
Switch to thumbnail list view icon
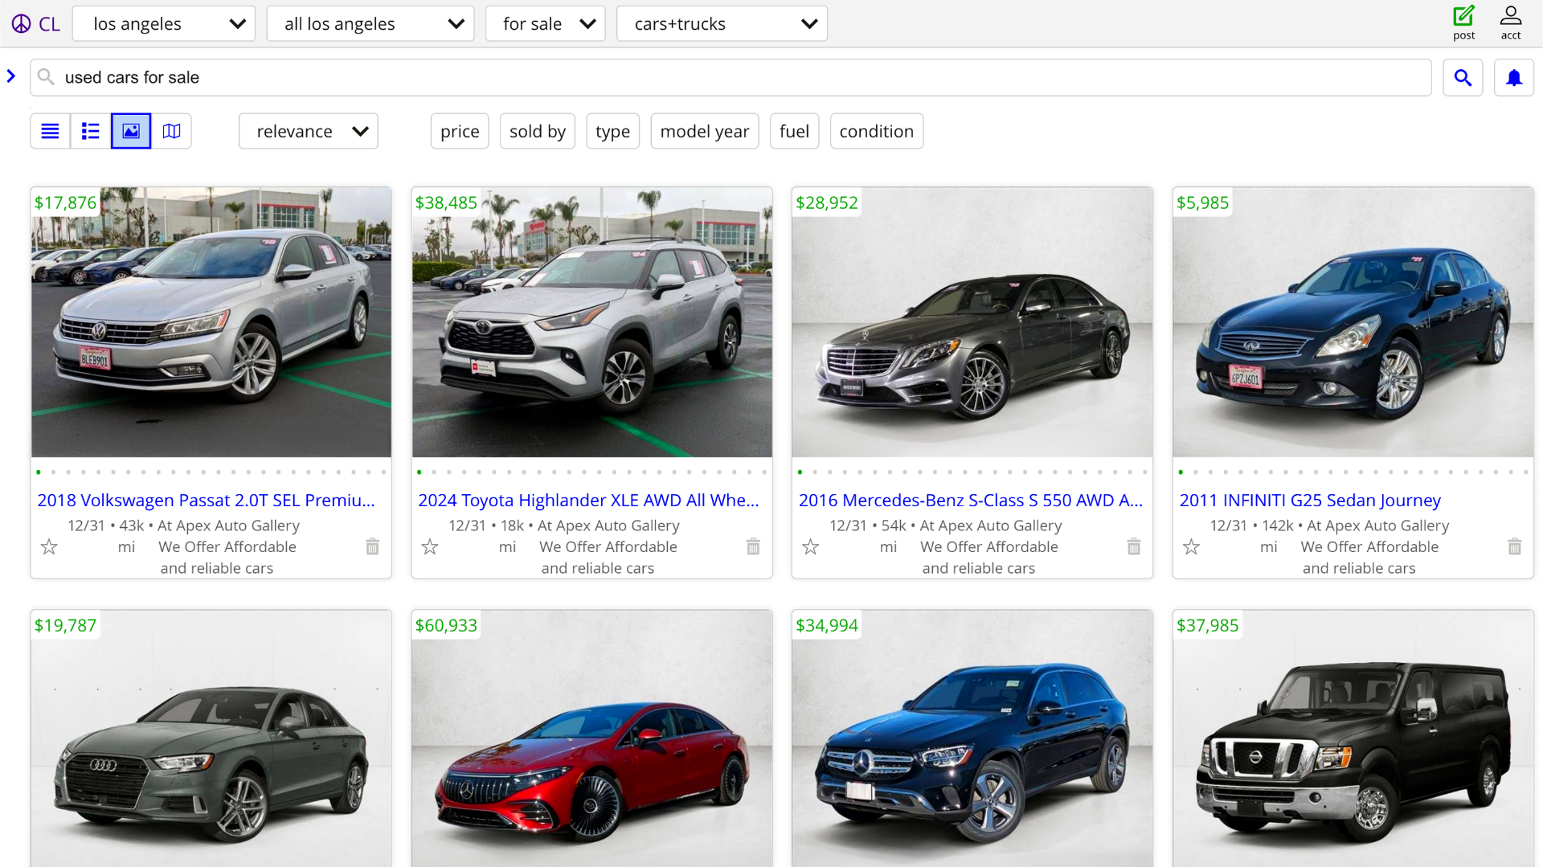click(x=90, y=131)
